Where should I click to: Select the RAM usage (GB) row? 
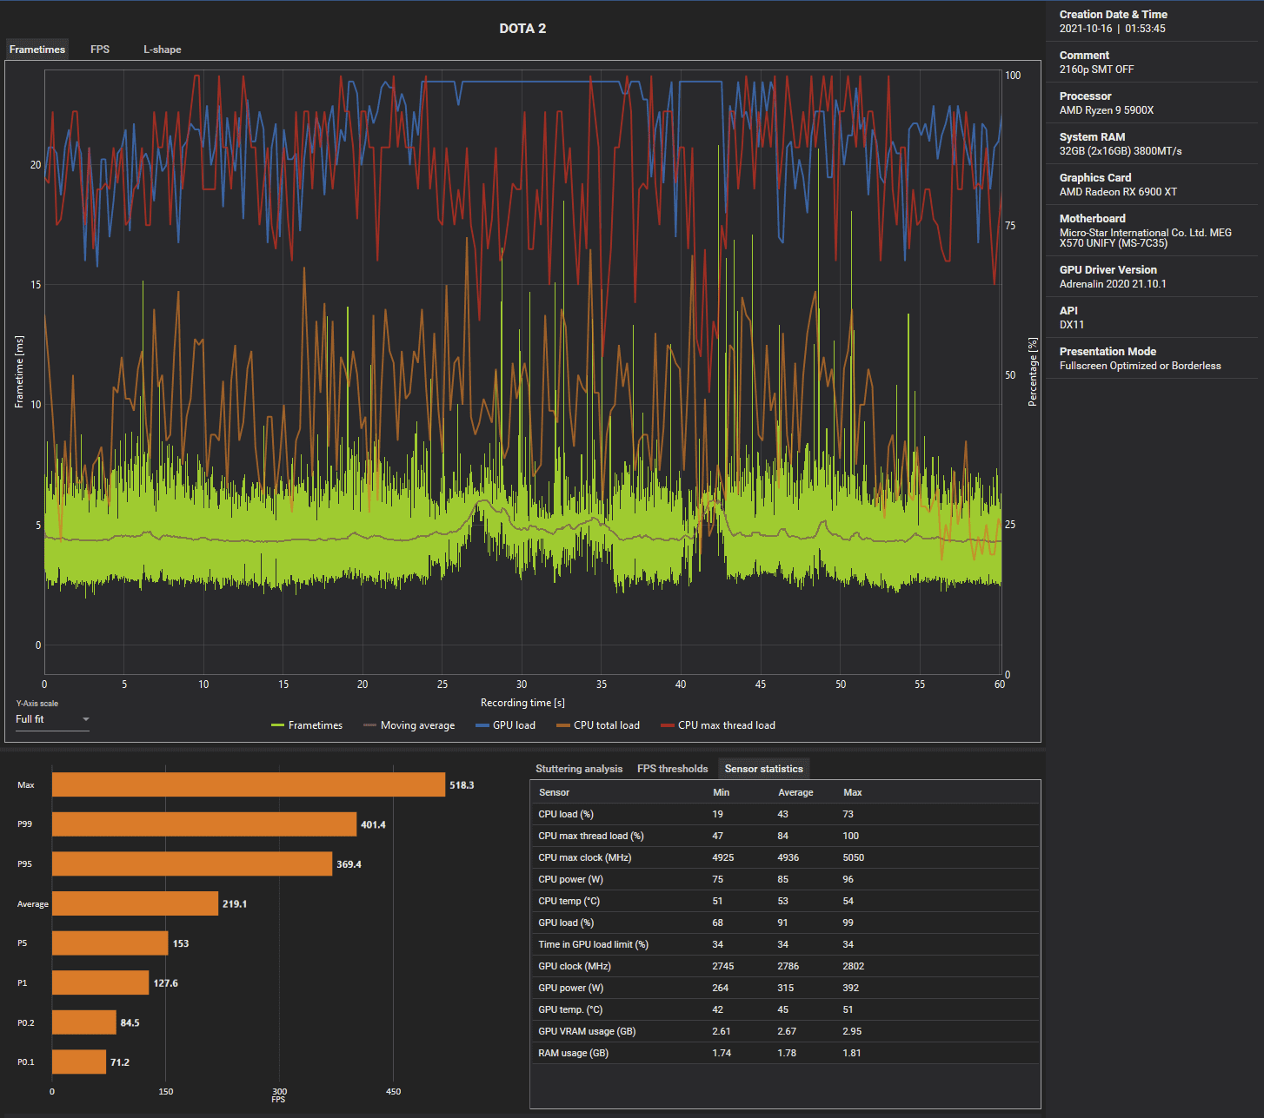tap(785, 1053)
